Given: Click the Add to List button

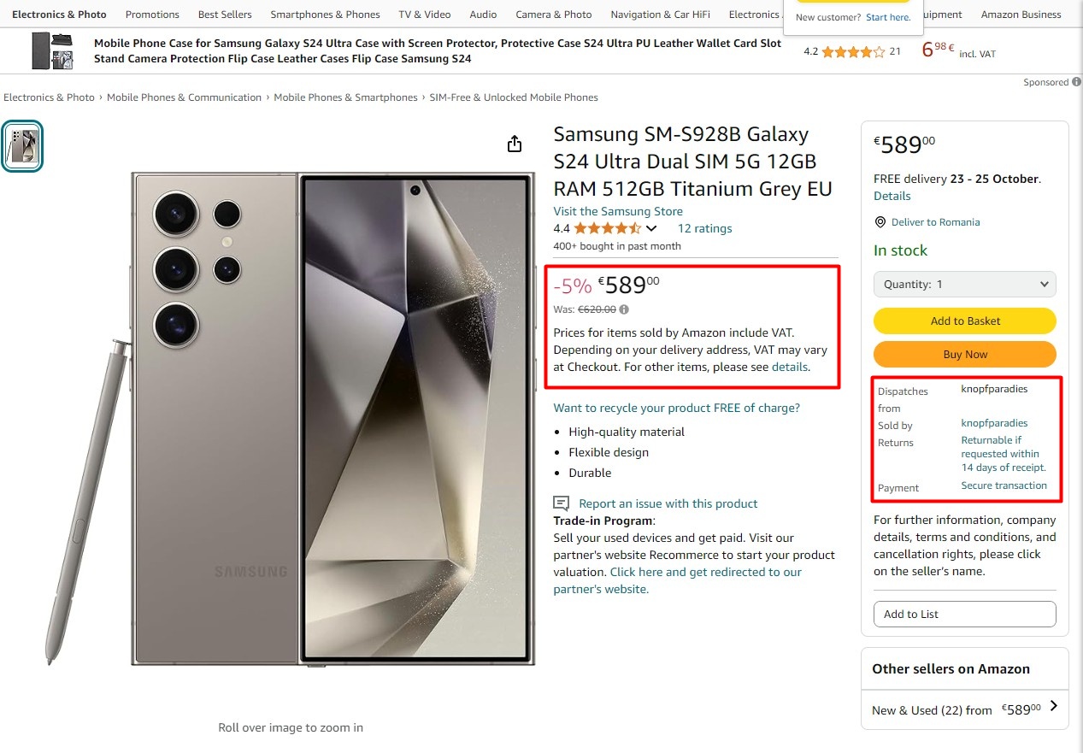Looking at the screenshot, I should (964, 614).
